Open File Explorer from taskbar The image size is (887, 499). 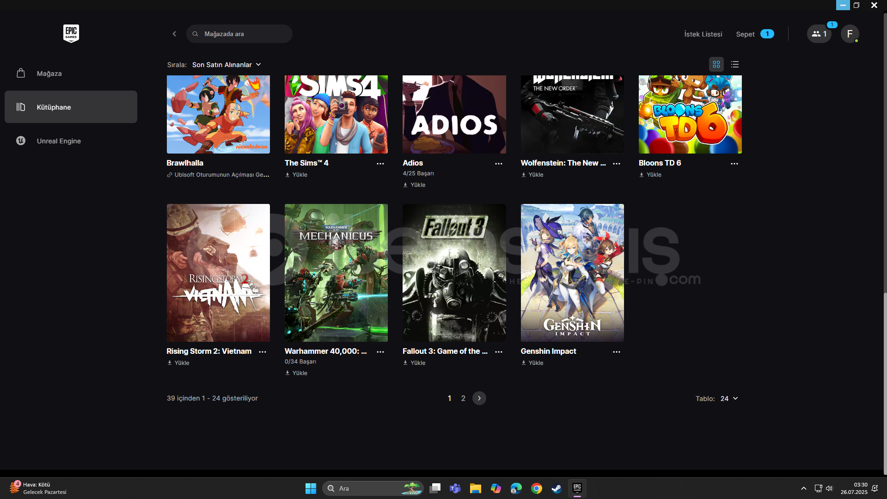[476, 488]
